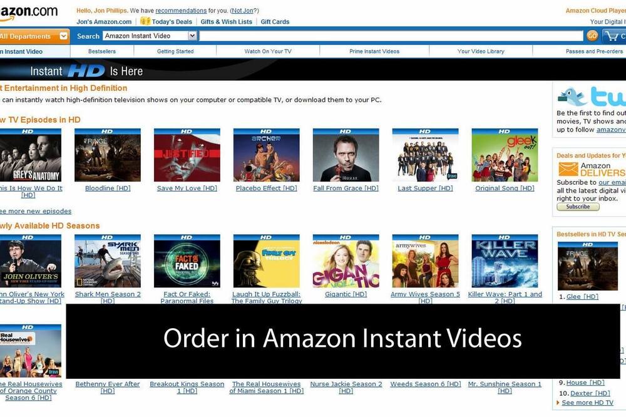Screen dimensions: 626x417
Task: Open the Shark Men Season 2 thumbnail
Action: click(x=108, y=261)
